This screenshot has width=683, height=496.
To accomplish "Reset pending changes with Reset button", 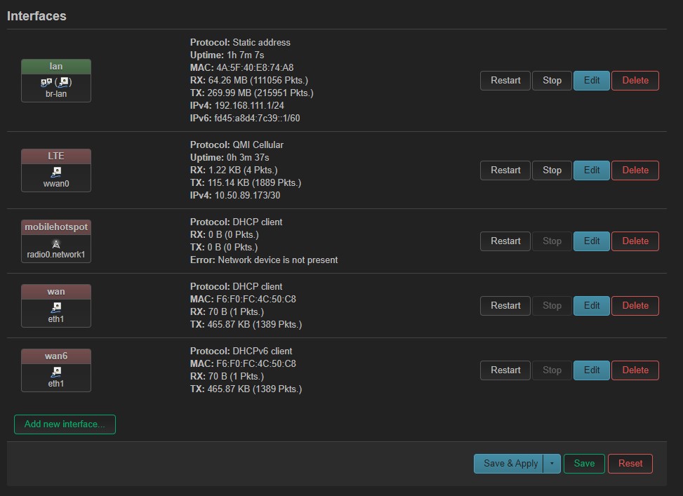I will (x=630, y=463).
